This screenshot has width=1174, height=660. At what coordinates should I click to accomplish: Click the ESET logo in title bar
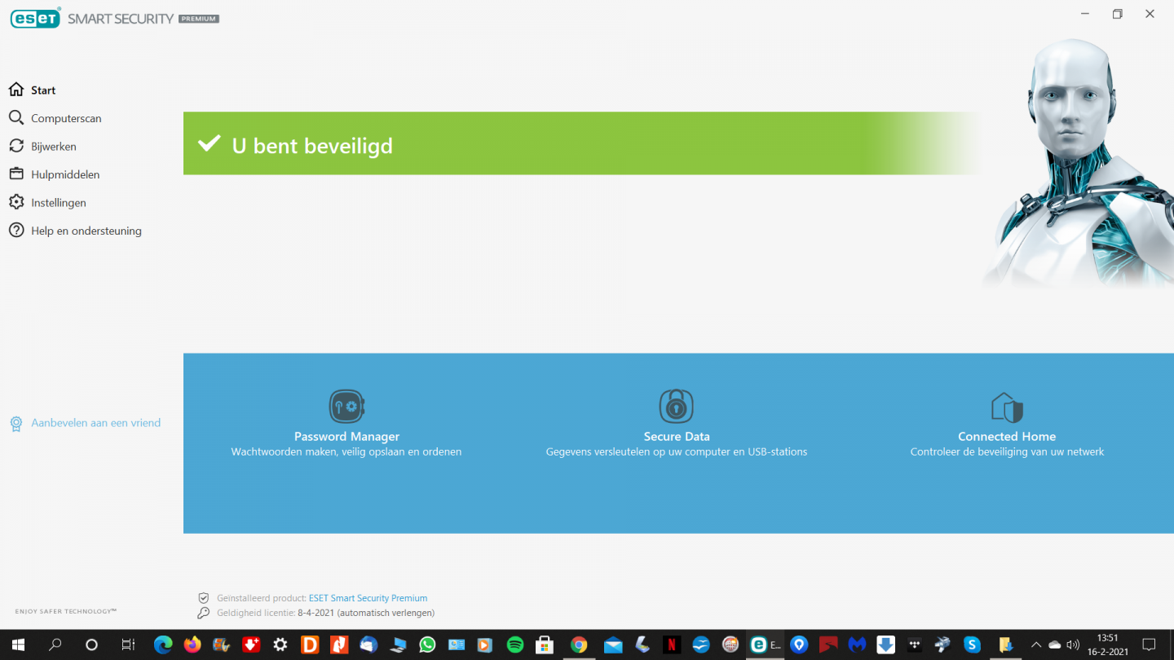point(35,18)
